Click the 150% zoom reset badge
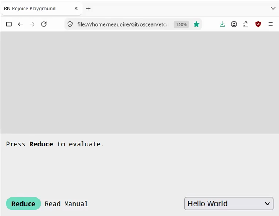This screenshot has width=279, height=216. point(181,24)
